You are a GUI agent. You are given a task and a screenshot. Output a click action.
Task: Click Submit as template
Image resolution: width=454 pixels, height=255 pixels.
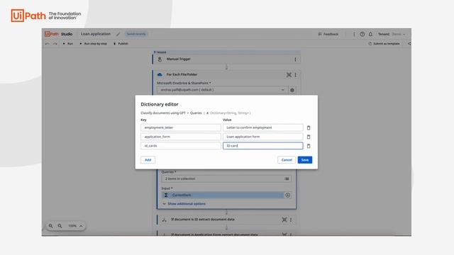[x=384, y=44]
